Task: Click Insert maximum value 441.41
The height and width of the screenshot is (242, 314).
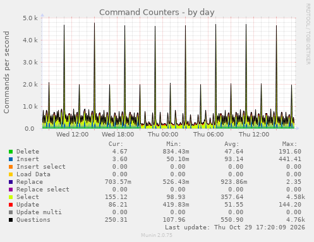Action: pos(290,159)
